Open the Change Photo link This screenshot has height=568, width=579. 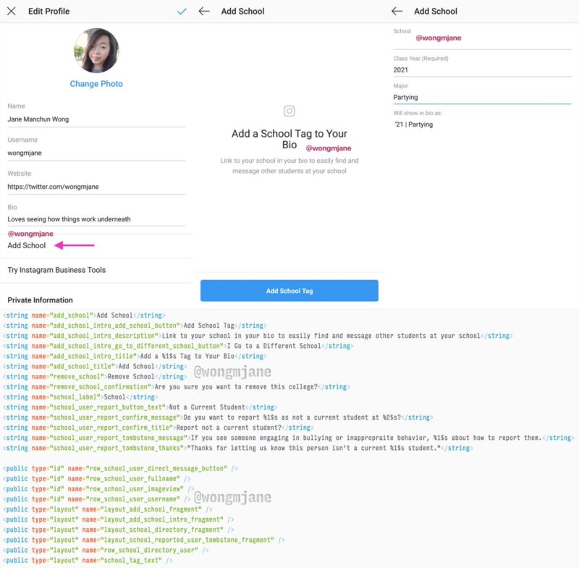click(96, 84)
